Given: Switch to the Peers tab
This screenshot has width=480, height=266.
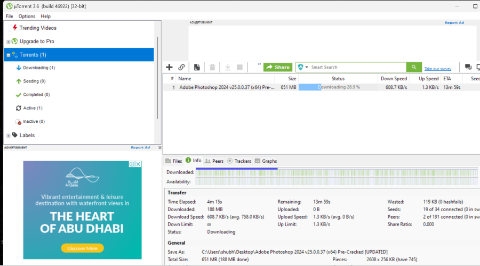Looking at the screenshot, I should click(x=214, y=161).
